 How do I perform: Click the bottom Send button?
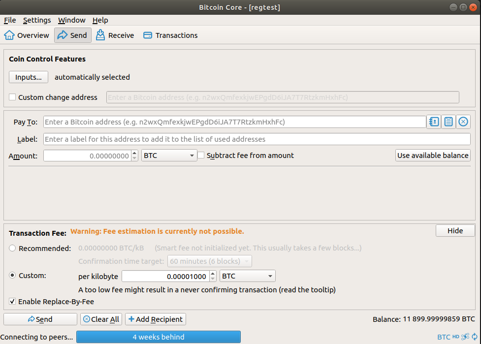tap(40, 319)
